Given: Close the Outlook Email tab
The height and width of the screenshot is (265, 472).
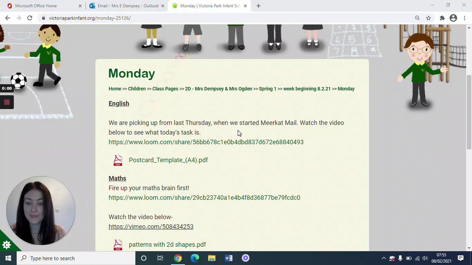Looking at the screenshot, I should click(162, 6).
